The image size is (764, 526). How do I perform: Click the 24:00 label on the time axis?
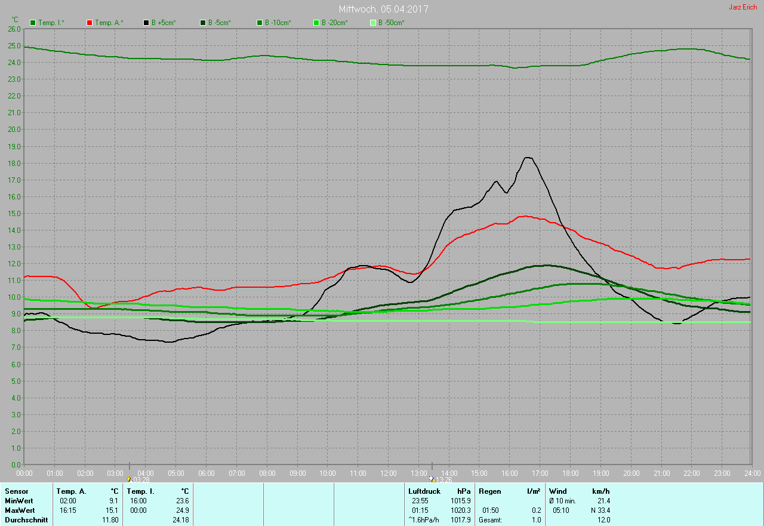coord(752,473)
